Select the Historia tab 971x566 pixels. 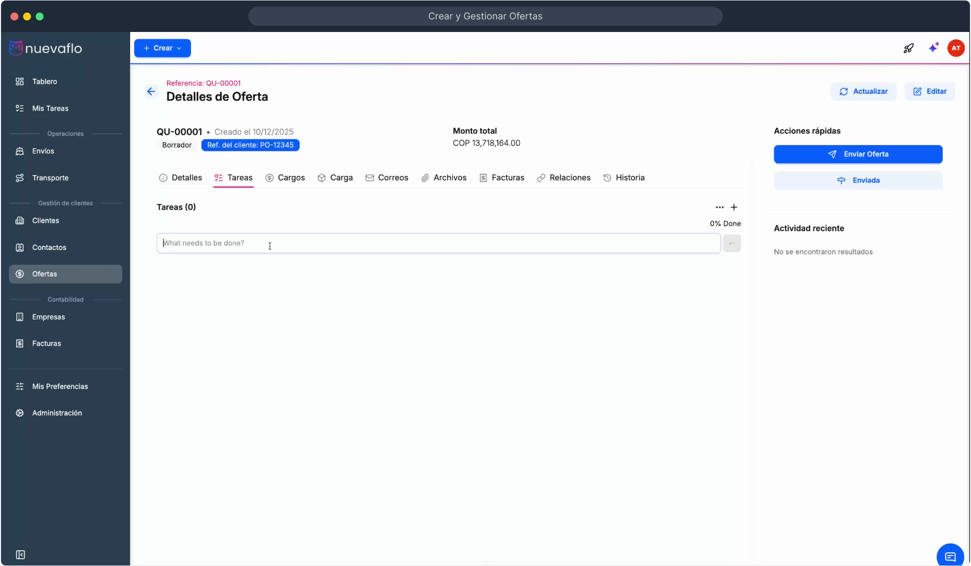point(624,178)
